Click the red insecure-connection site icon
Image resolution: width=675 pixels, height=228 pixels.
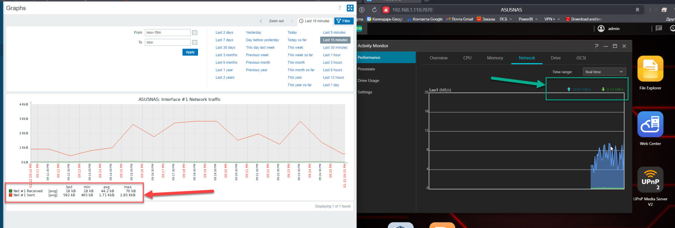point(386,10)
